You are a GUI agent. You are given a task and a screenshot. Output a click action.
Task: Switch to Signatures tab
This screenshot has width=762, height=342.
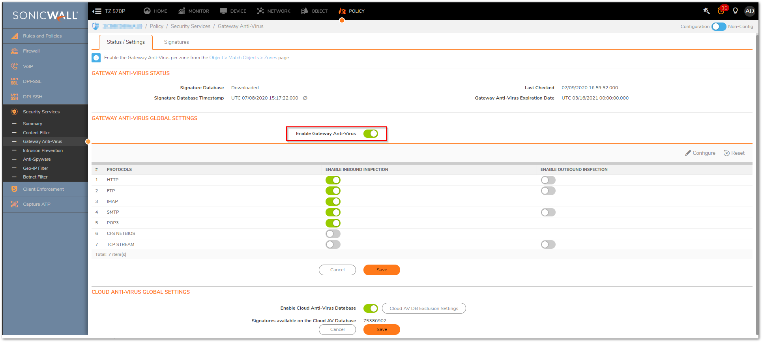click(x=176, y=42)
